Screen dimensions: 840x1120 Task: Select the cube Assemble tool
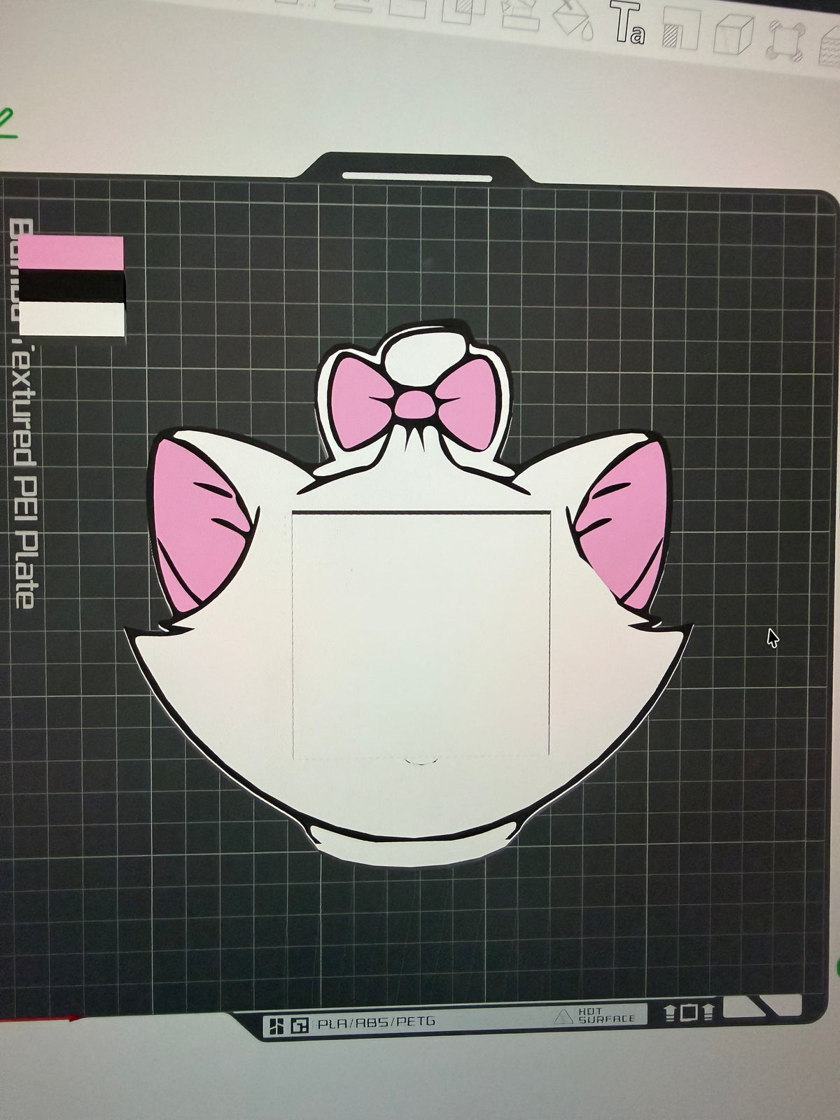coord(732,36)
